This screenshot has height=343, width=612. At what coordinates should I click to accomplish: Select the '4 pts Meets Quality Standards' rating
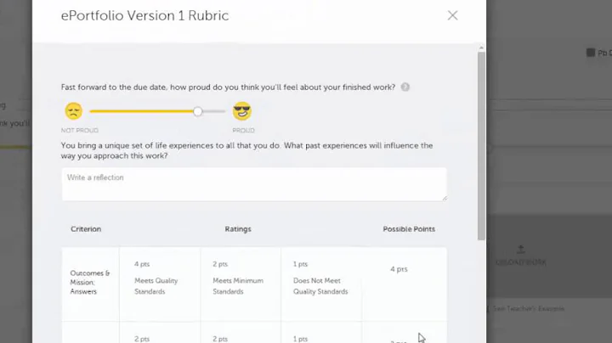click(x=160, y=278)
